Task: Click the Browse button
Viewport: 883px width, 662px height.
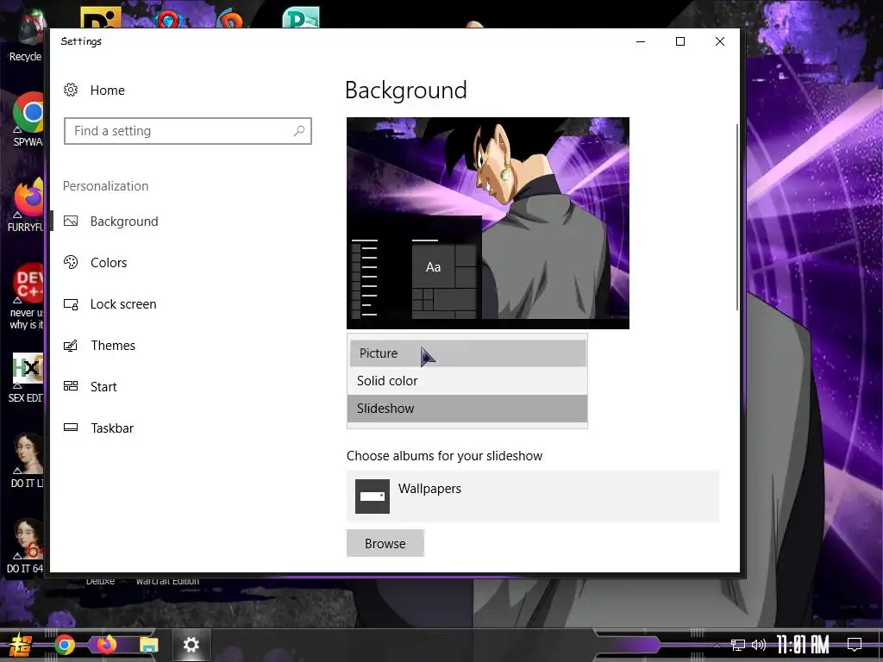Action: (x=385, y=543)
